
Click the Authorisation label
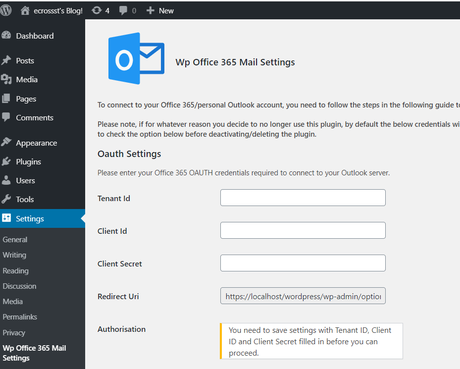[121, 329]
